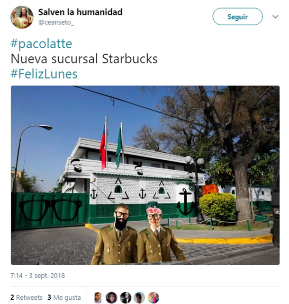This screenshot has height=304, width=289.
Task: Click the large anchor drawing in the photo
Action: coord(185,201)
